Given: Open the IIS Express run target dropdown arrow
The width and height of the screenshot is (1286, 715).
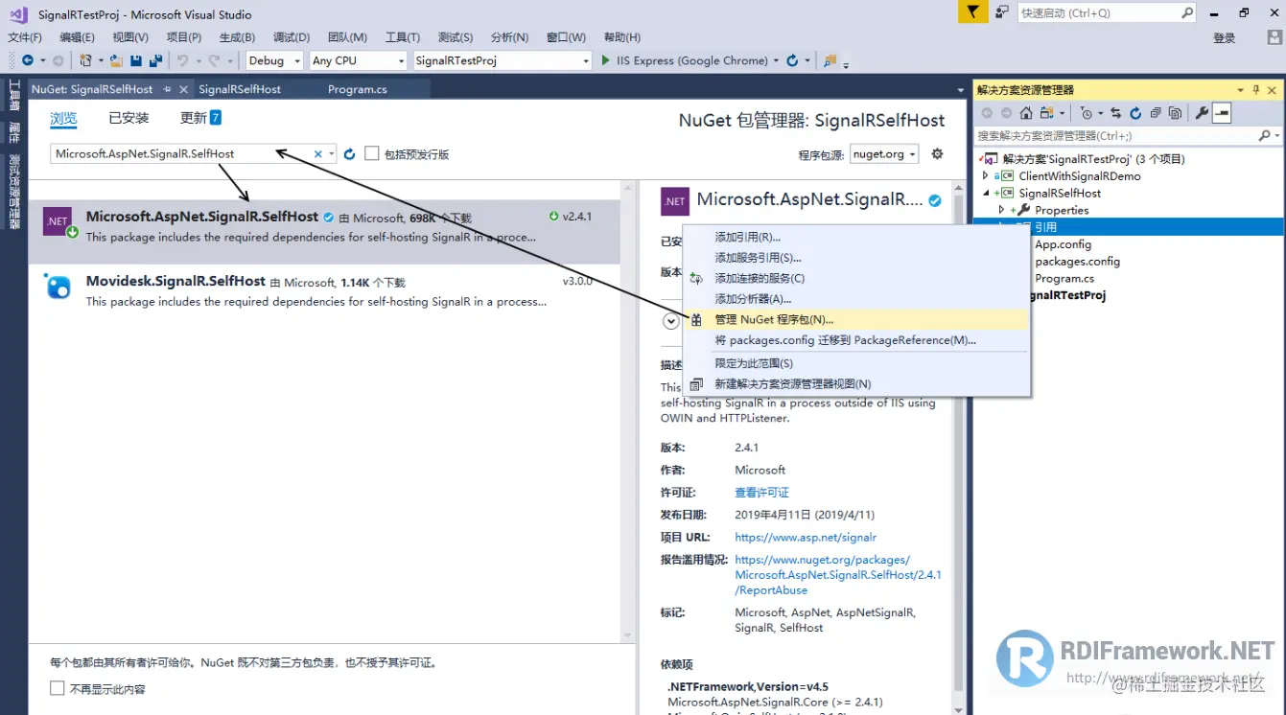Looking at the screenshot, I should [776, 60].
